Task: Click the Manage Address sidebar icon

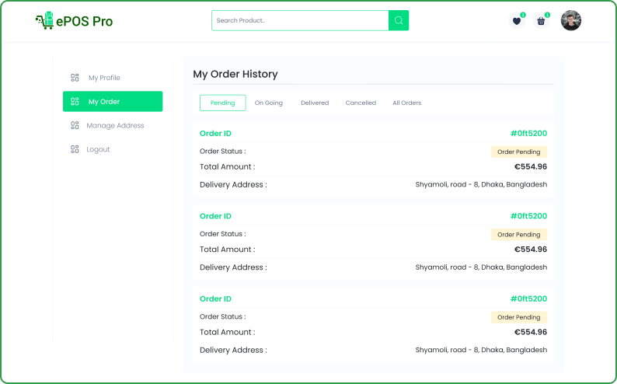Action: point(75,125)
